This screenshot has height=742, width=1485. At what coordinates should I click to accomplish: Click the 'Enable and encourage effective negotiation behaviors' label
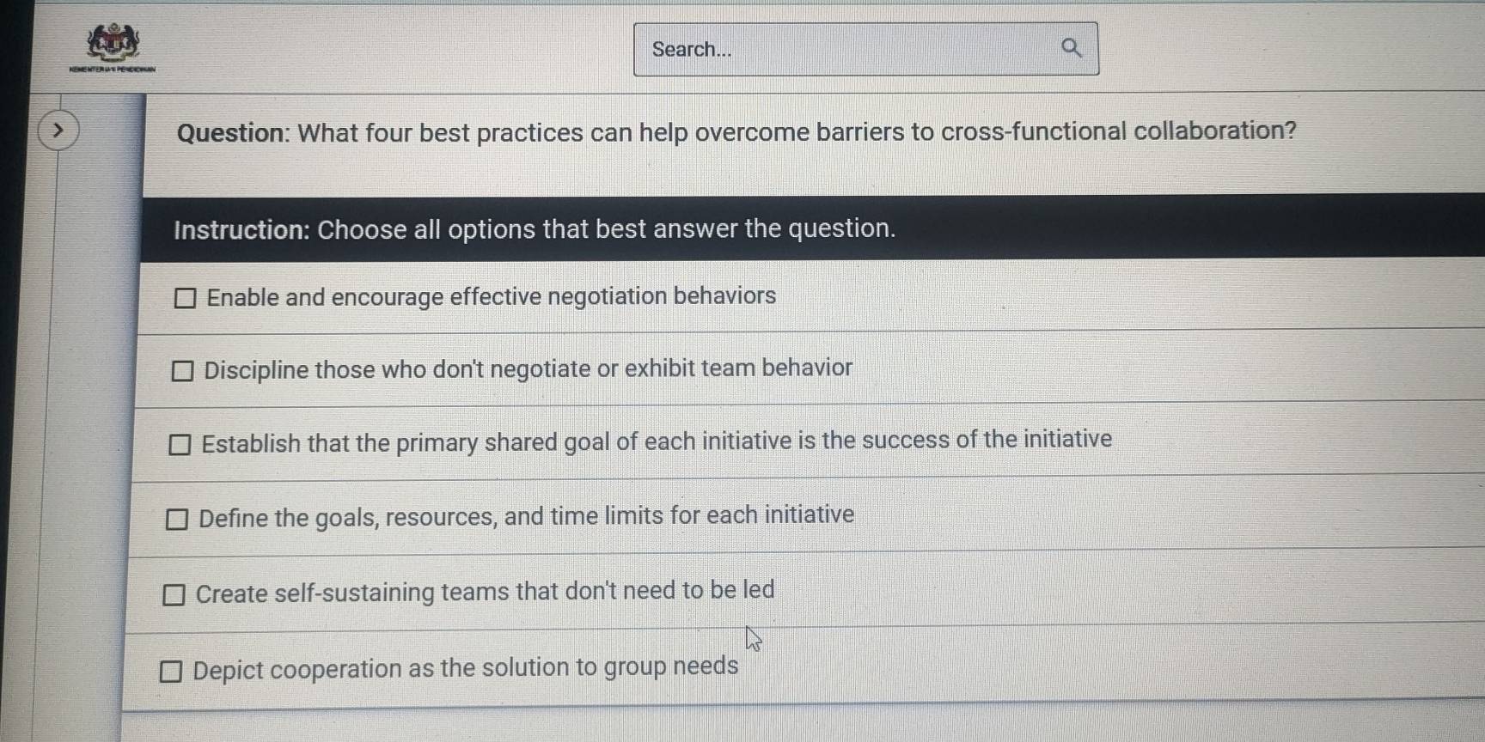pyautogui.click(x=491, y=296)
